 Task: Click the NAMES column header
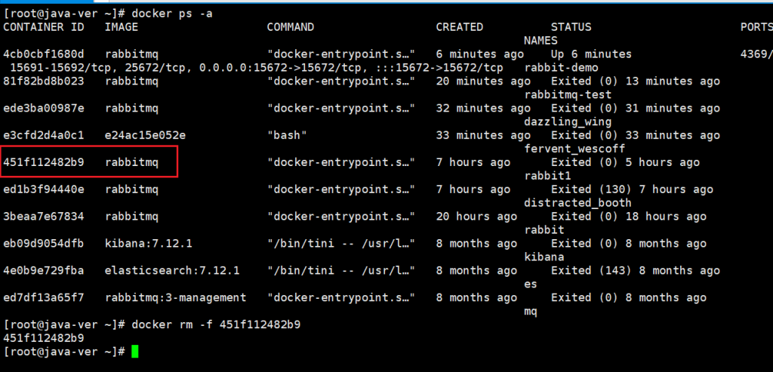coord(540,41)
